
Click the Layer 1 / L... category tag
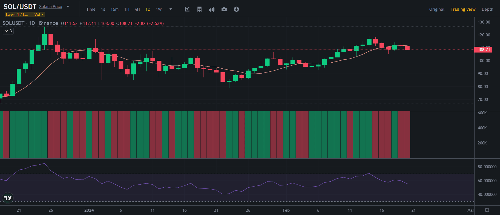click(x=17, y=14)
